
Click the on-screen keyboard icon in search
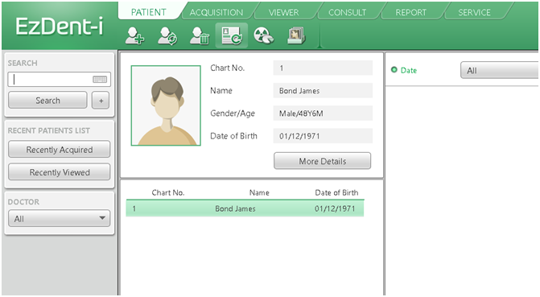(x=100, y=80)
